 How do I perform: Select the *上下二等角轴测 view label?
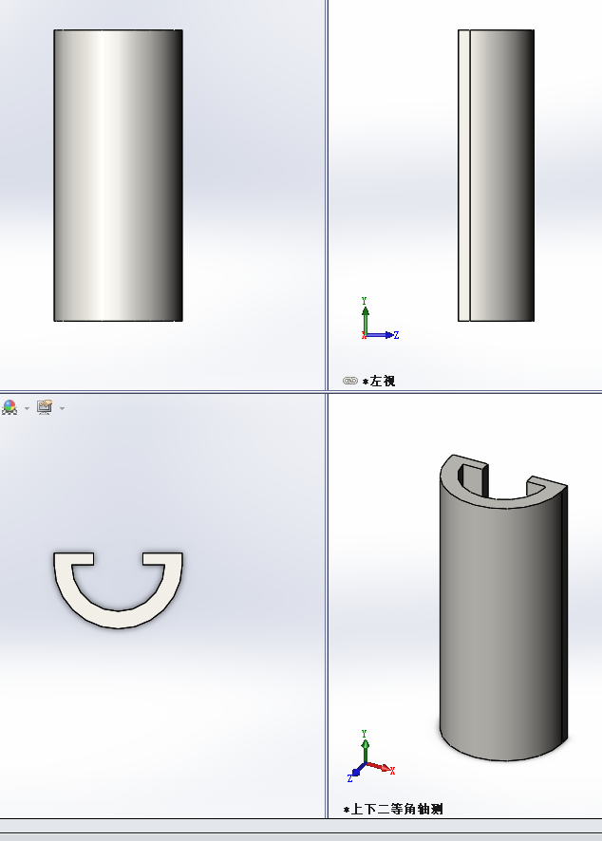pos(393,809)
